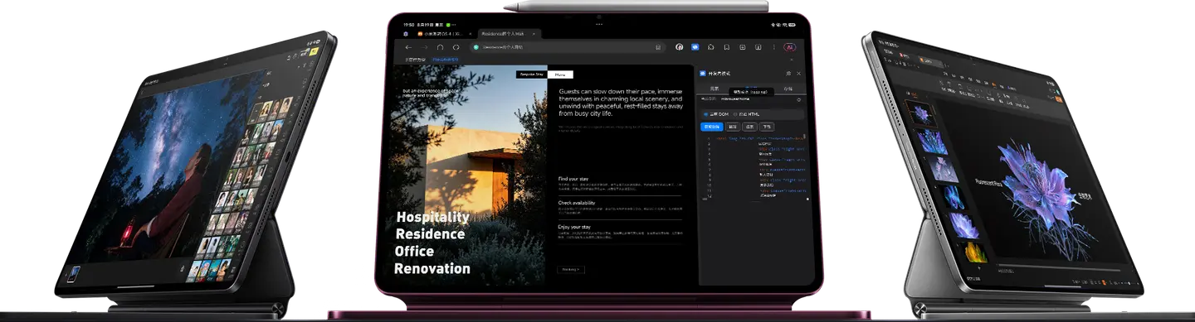
Task: Go back with the browser back arrow
Action: [x=408, y=47]
